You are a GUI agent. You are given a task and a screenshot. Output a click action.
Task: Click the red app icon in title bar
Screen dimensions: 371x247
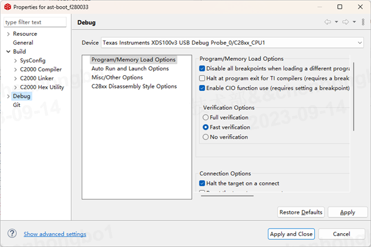[x=8, y=8]
